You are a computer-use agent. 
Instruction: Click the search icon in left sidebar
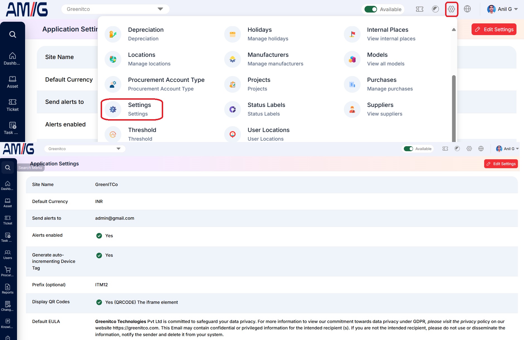pos(13,34)
